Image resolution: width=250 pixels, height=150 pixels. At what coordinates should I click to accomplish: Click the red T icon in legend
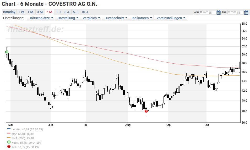click(x=9, y=147)
